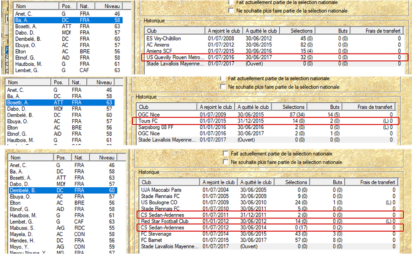Select player Mabussi, S. in the list
412x254 pixels.
(63, 228)
